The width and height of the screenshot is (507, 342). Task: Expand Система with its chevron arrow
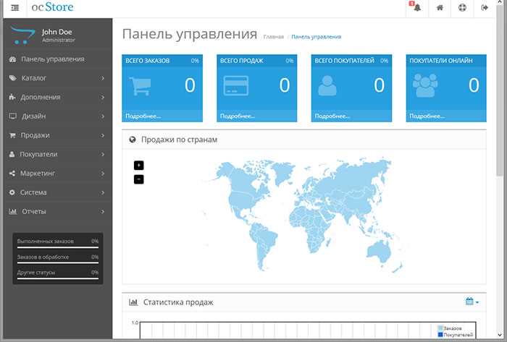(x=103, y=192)
